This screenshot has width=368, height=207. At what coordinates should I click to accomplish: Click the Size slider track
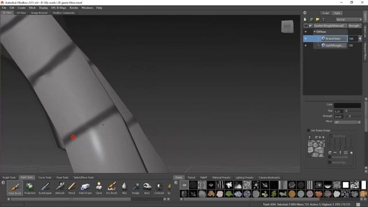[x=353, y=111]
